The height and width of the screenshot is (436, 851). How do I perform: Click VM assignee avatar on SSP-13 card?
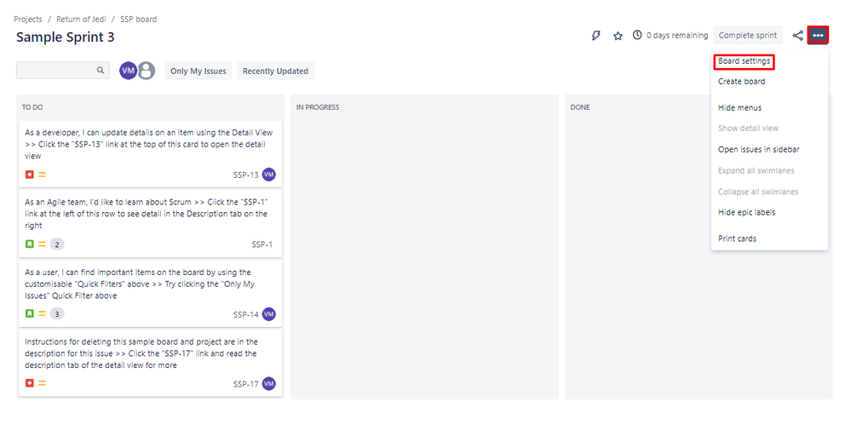coord(268,175)
